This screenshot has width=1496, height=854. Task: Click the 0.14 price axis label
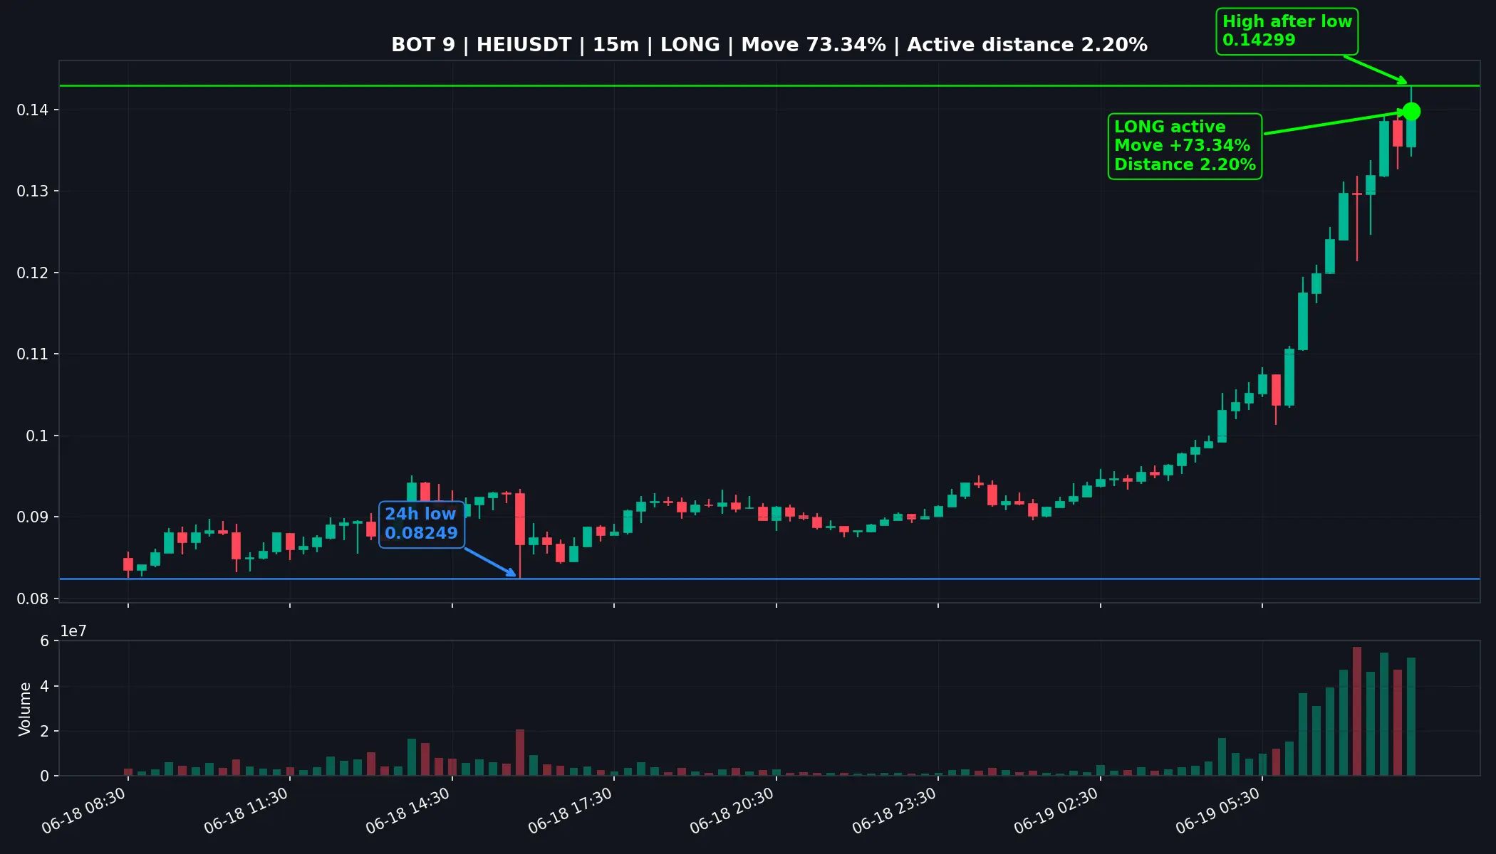point(33,110)
